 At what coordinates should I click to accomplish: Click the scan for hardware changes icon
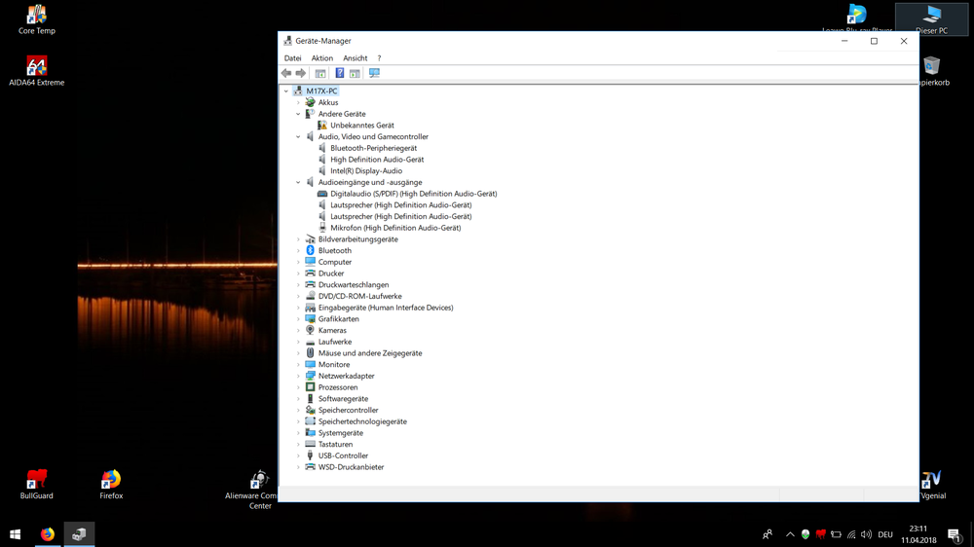(x=374, y=73)
